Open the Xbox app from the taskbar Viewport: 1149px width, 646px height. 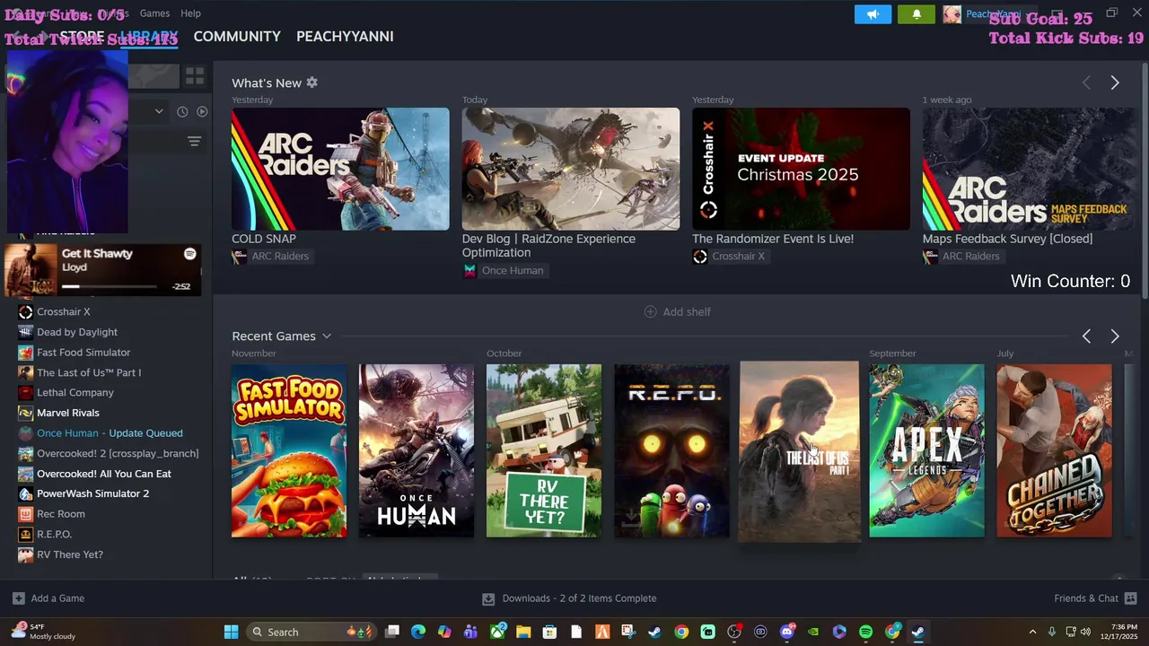coord(497,633)
